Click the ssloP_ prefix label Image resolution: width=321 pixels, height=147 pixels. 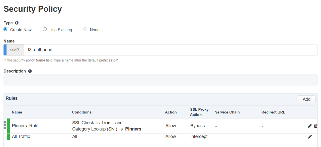[15, 50]
